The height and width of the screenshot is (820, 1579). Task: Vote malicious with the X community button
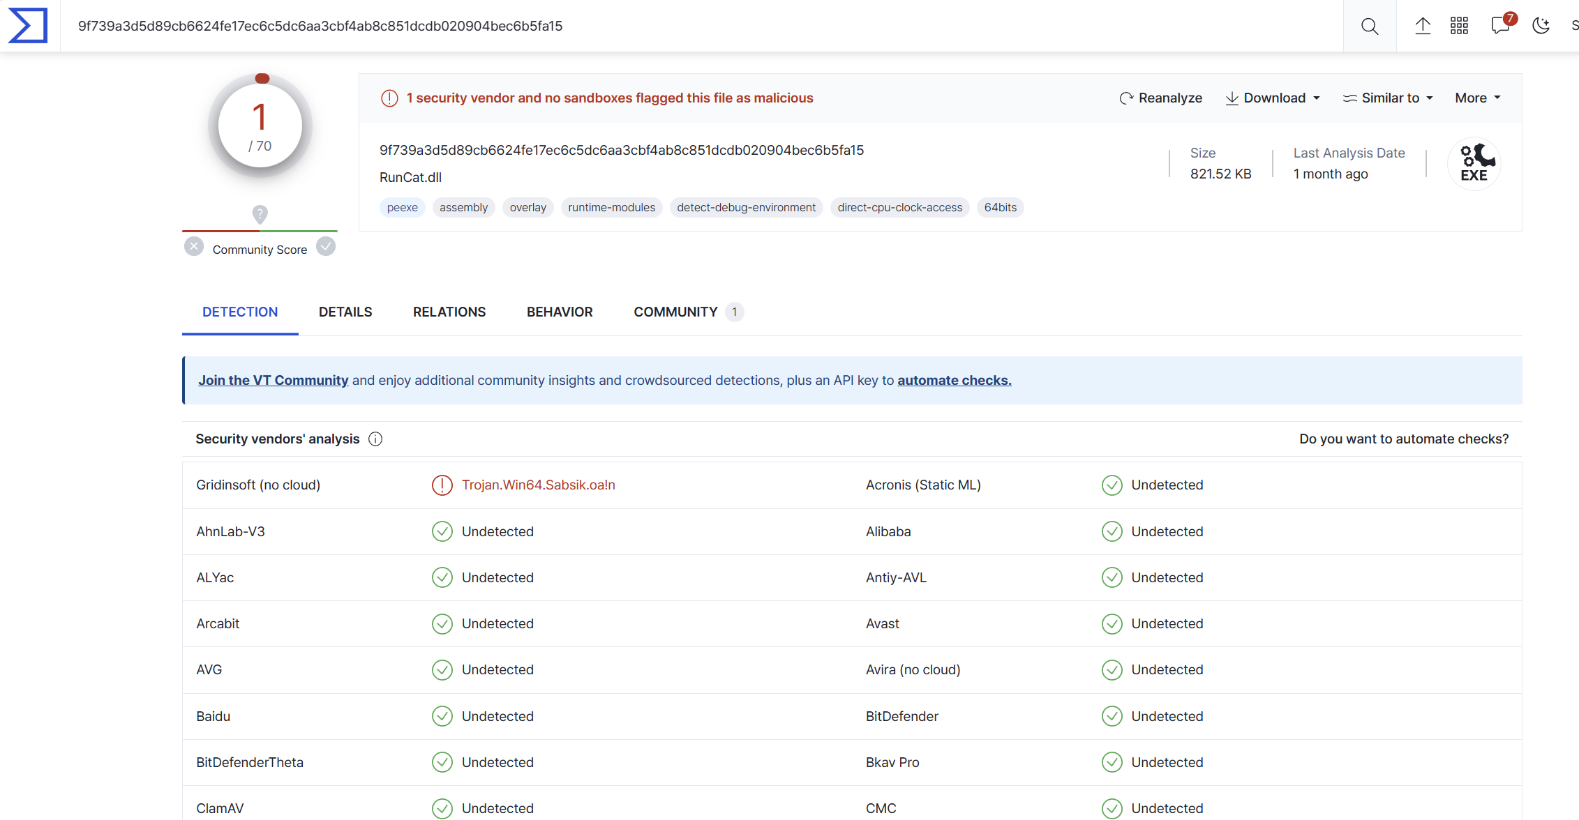[x=194, y=246]
